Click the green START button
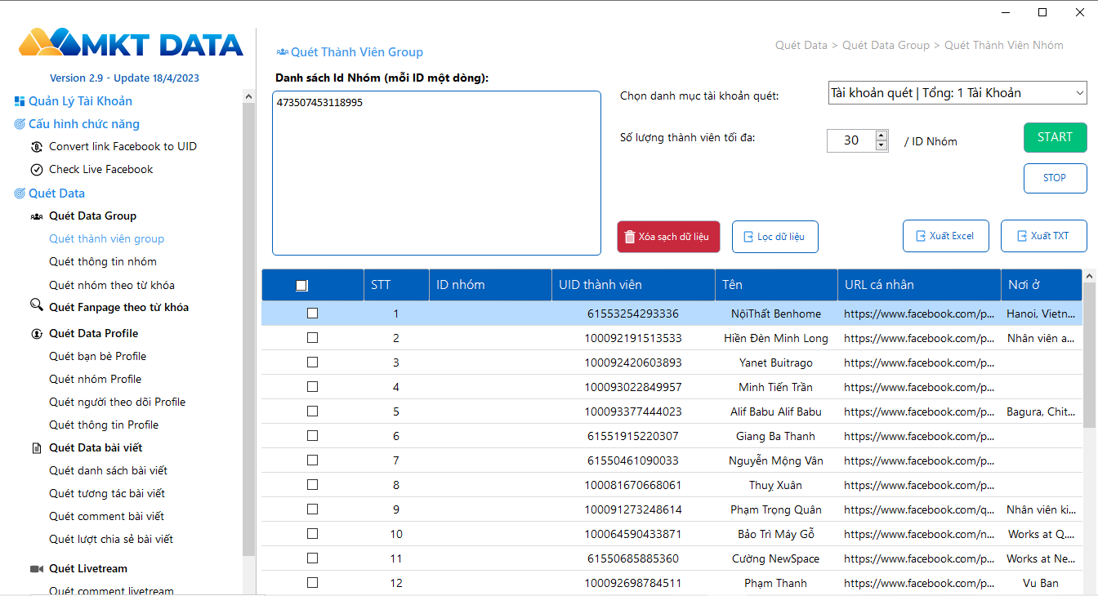 (1055, 137)
